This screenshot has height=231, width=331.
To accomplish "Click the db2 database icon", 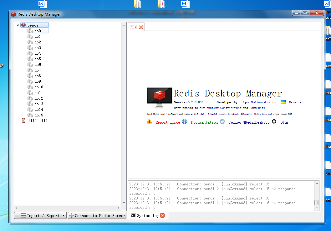I will (x=30, y=42).
